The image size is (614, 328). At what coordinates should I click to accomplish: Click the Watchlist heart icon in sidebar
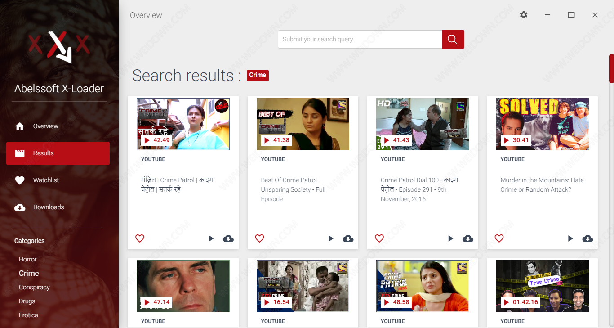pos(20,180)
